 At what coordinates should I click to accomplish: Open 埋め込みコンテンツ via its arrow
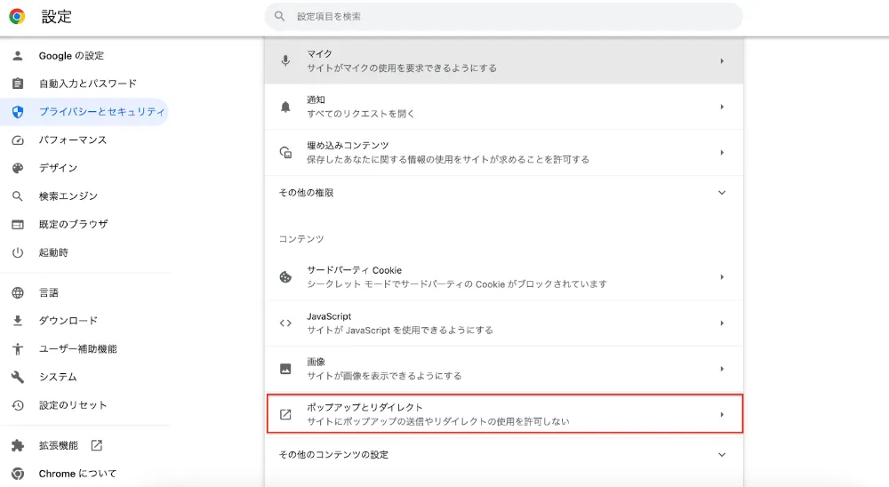click(722, 153)
